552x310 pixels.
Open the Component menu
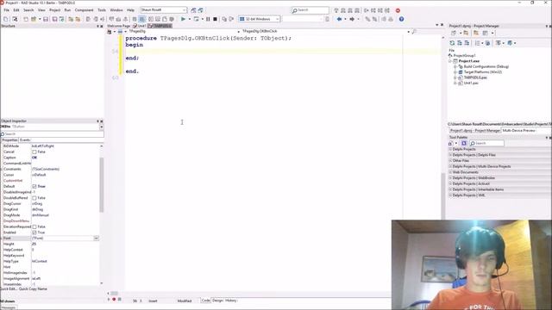click(85, 10)
